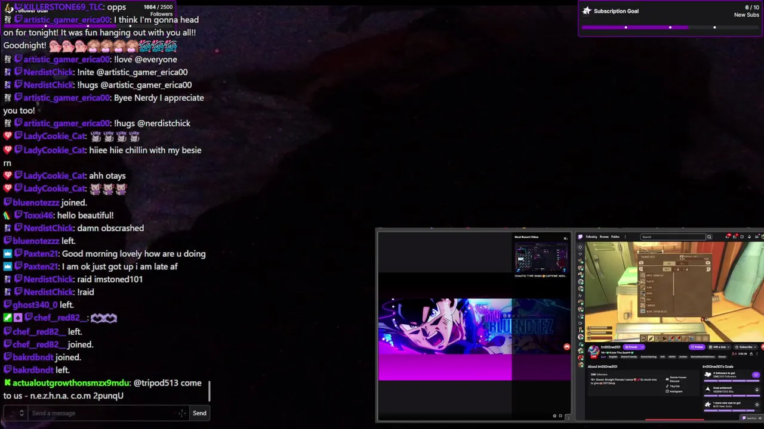Expand the Knock button dropdown arrow
The height and width of the screenshot is (429, 764).
[642, 347]
